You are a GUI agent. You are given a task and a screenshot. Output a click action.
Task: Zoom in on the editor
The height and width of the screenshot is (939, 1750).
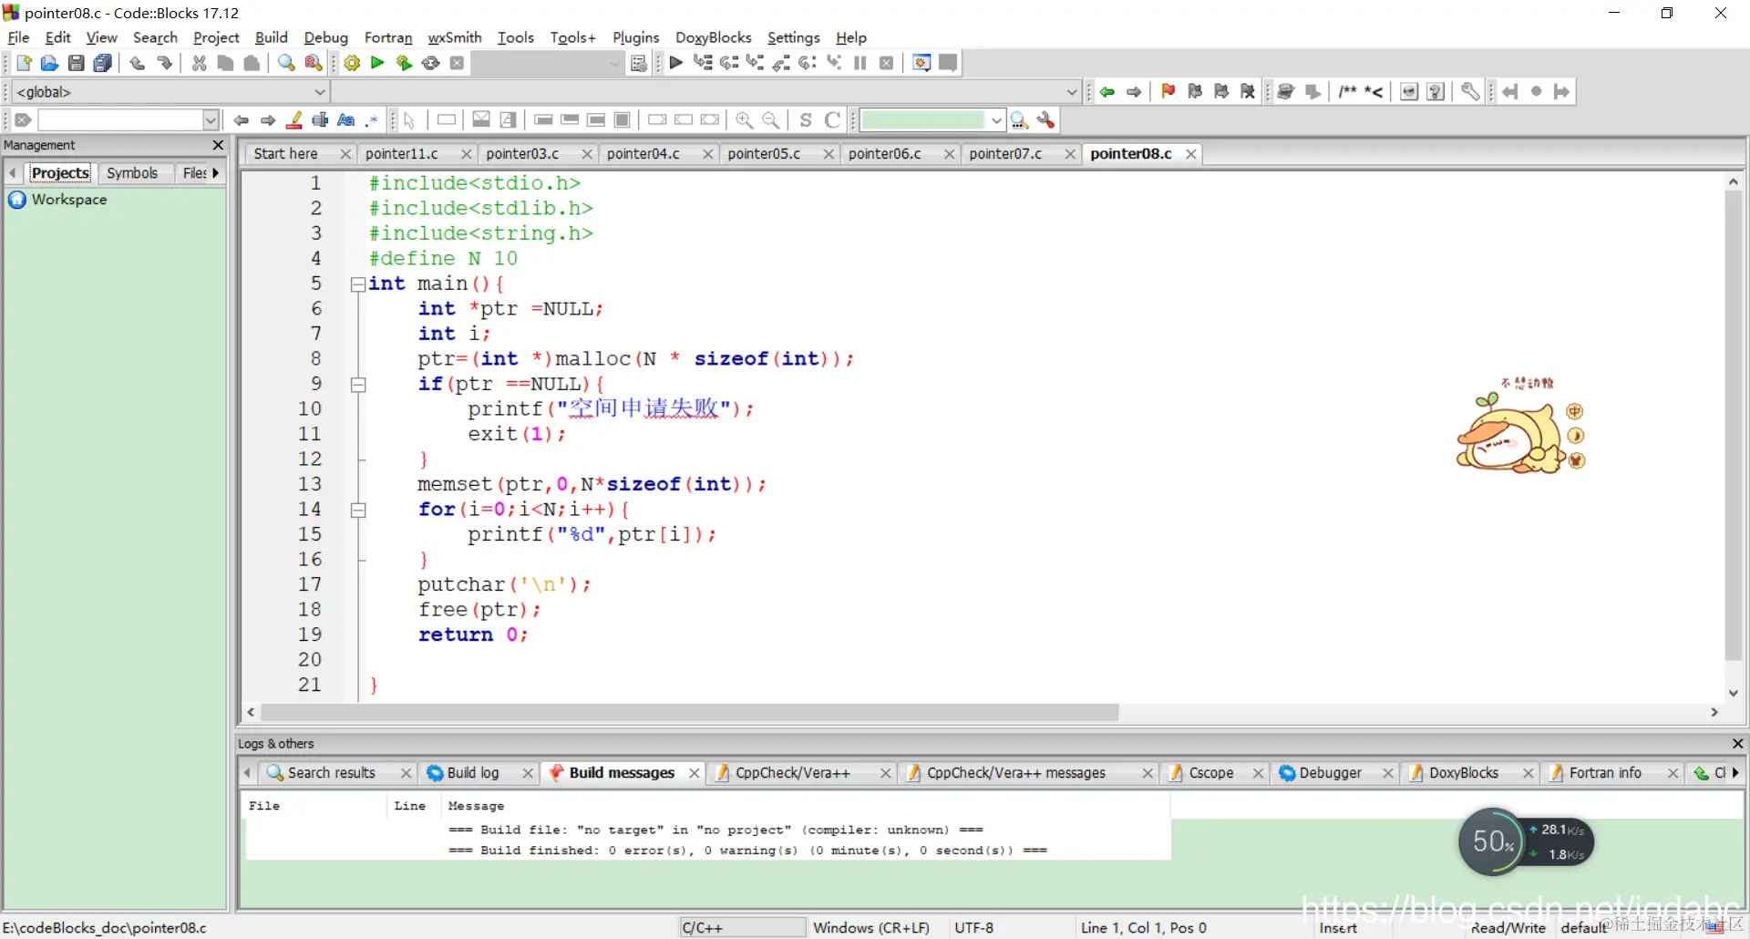pos(745,119)
